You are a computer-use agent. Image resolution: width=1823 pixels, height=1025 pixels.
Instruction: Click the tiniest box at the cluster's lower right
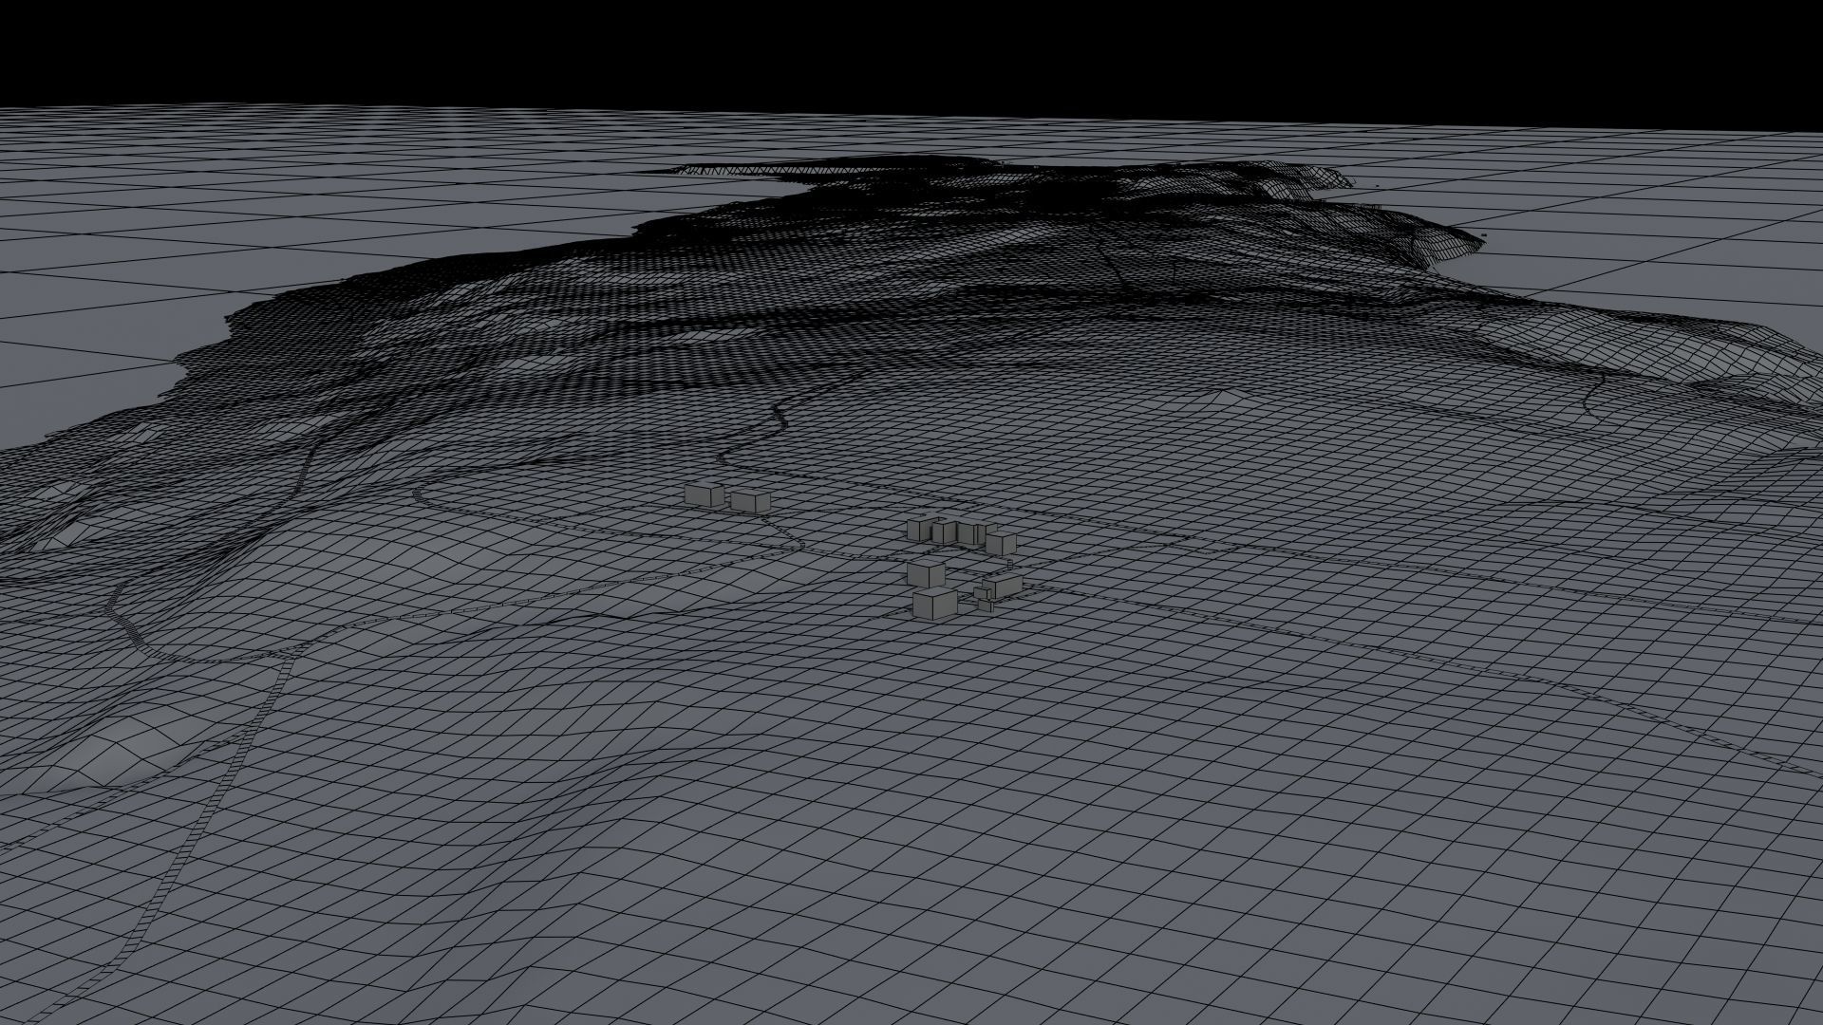[x=986, y=606]
